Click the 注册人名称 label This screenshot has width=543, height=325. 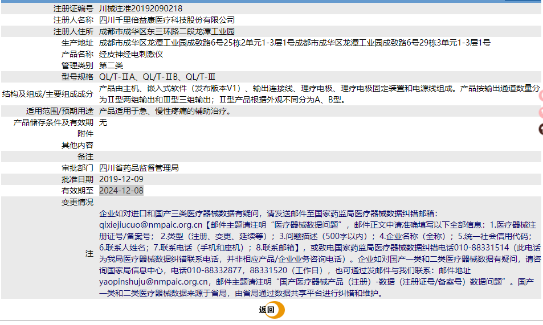point(74,20)
